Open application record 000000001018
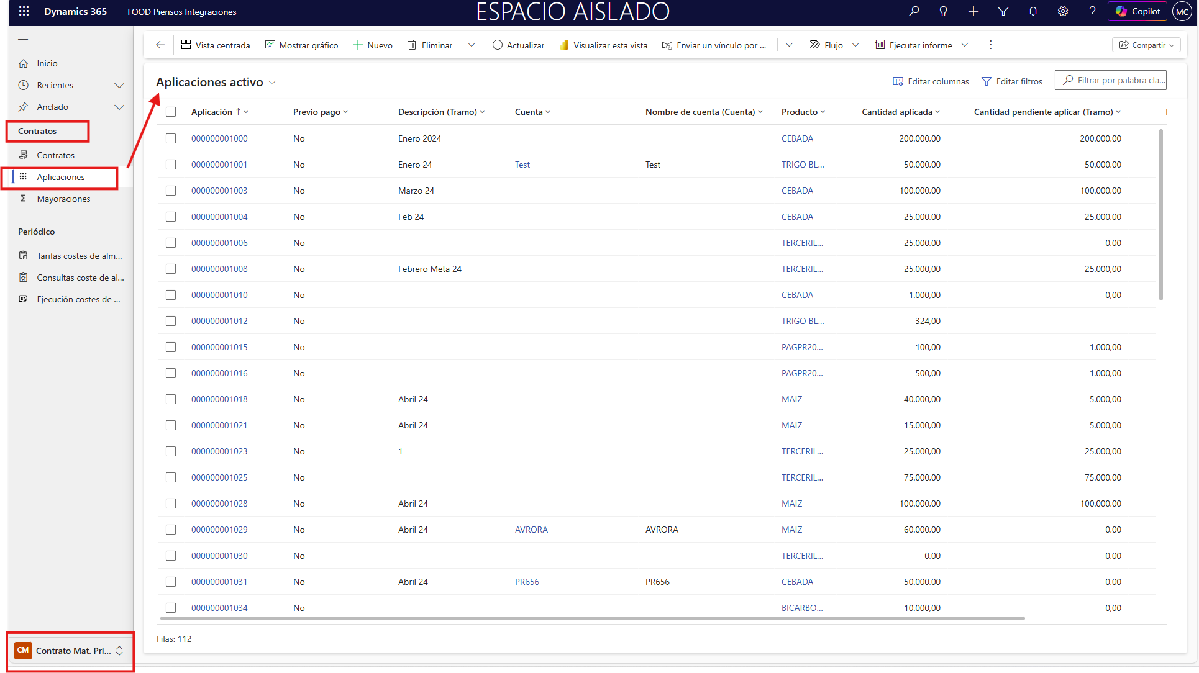 (x=219, y=399)
